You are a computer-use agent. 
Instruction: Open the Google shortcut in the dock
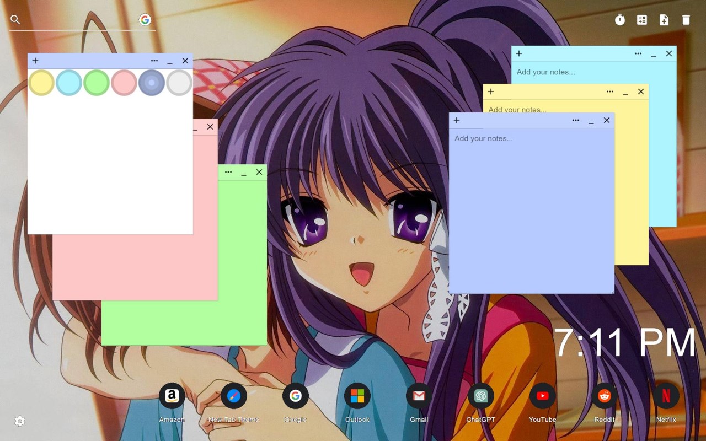(296, 396)
